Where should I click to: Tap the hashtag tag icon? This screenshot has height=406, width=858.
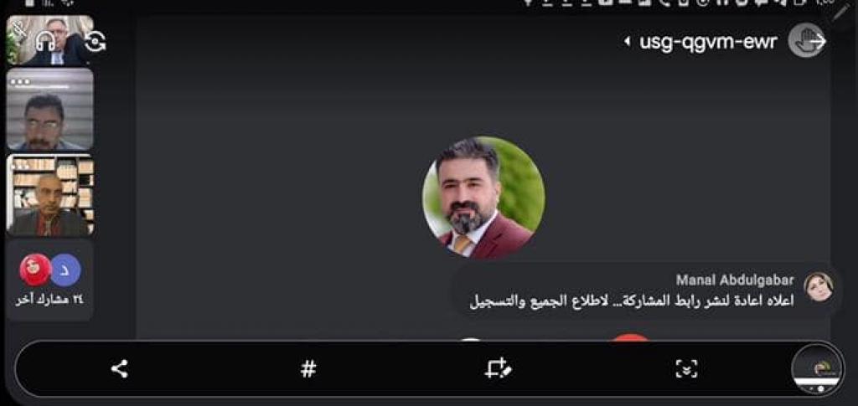pos(308,369)
